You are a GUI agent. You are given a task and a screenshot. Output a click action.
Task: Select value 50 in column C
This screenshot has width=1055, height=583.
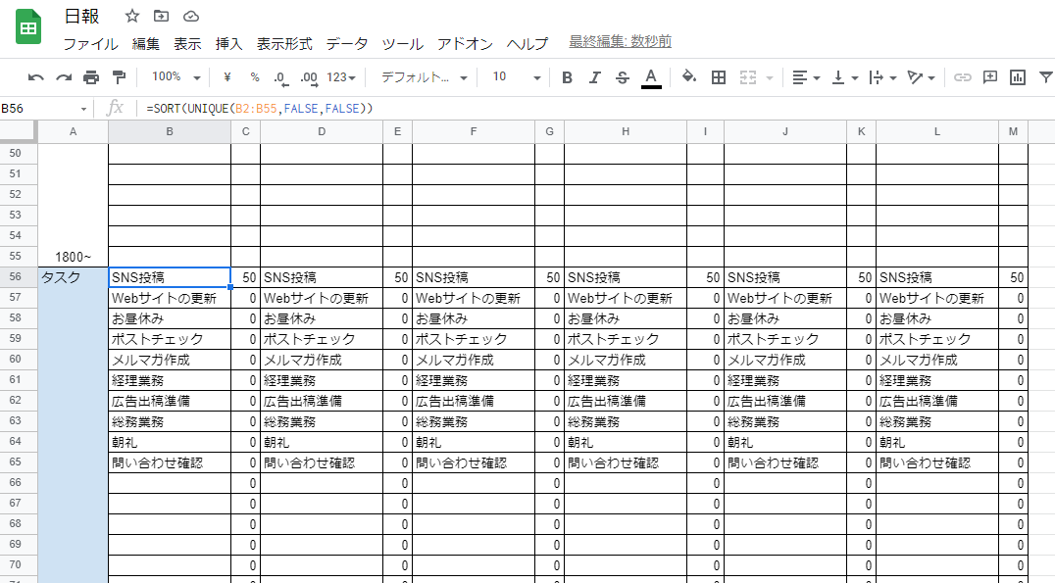pyautogui.click(x=245, y=277)
